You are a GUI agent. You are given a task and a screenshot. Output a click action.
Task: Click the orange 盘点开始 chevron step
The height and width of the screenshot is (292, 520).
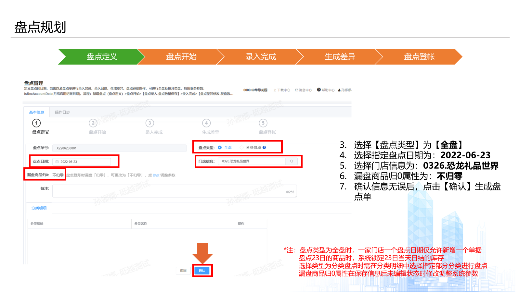[181, 57]
